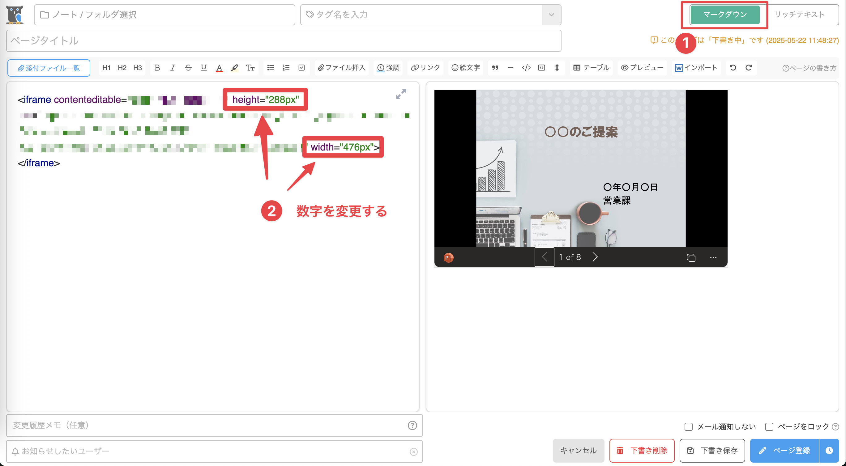Insert an emoji with 絵文字 tool
846x466 pixels.
(465, 68)
